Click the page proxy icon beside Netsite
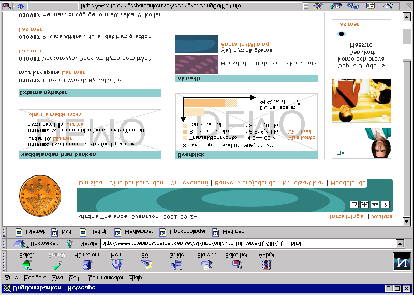414x295 pixels. point(69,243)
